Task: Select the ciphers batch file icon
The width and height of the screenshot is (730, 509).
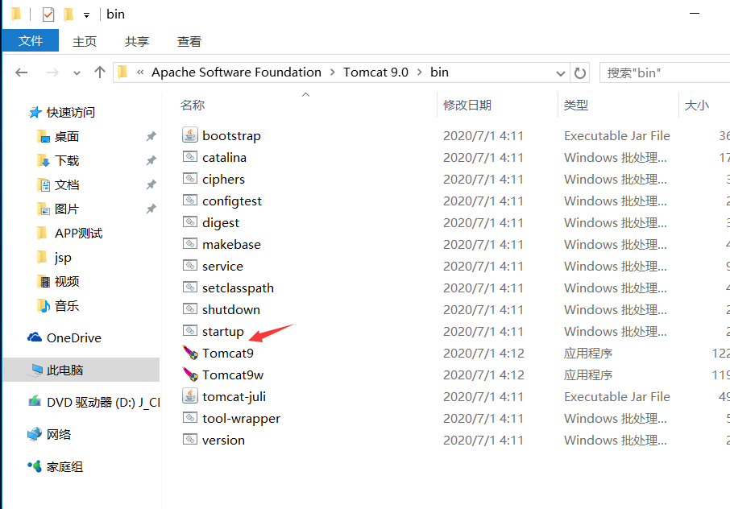Action: pos(190,179)
